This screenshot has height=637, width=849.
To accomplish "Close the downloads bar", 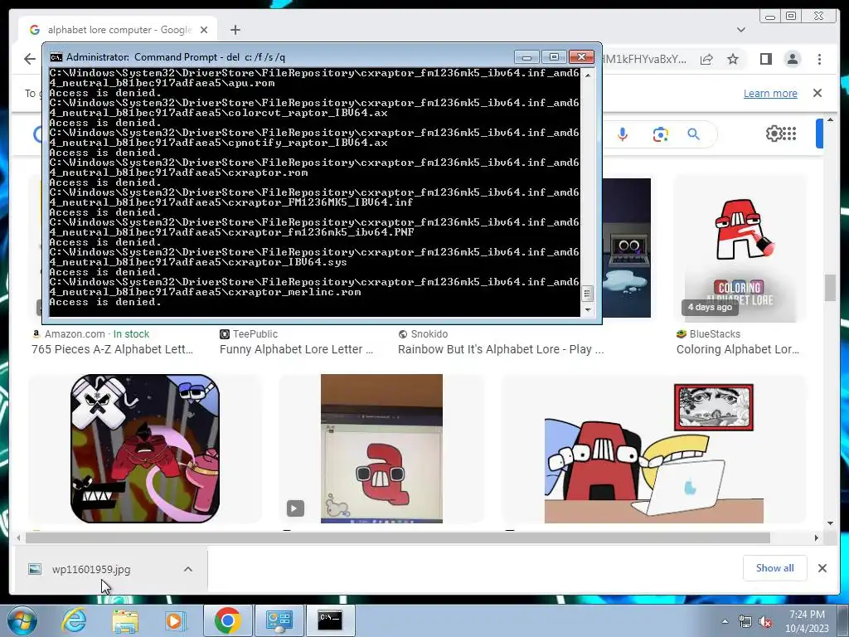I will [x=822, y=568].
